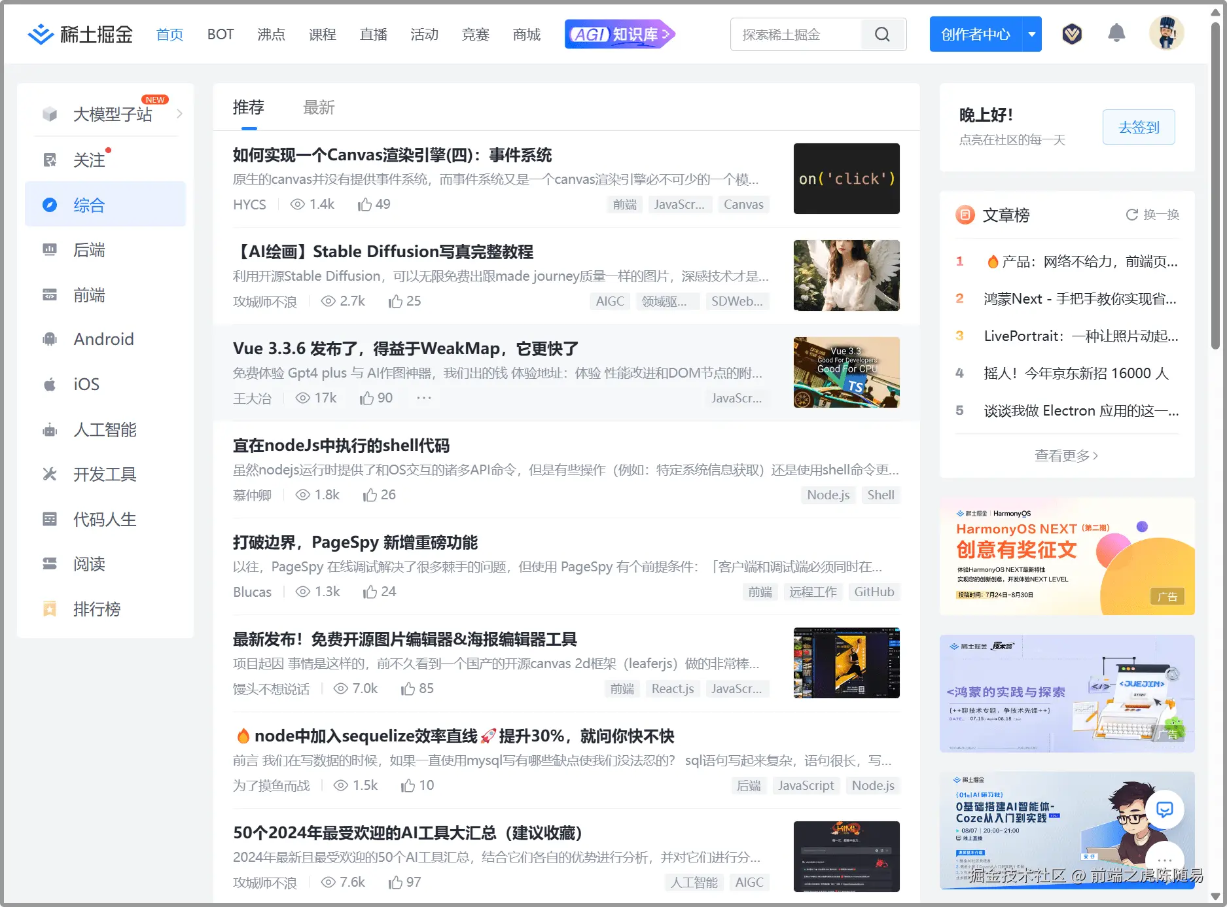Click the search magnifier icon

(882, 34)
